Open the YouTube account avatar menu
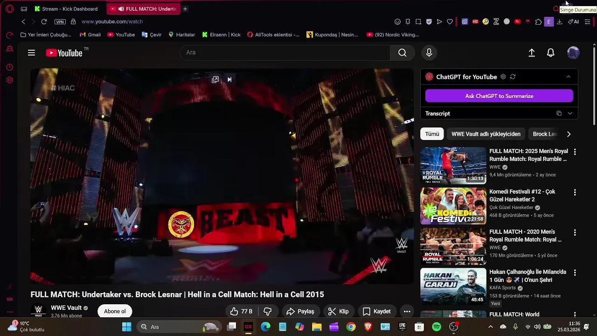Screen dimensions: 597x336 [573, 53]
